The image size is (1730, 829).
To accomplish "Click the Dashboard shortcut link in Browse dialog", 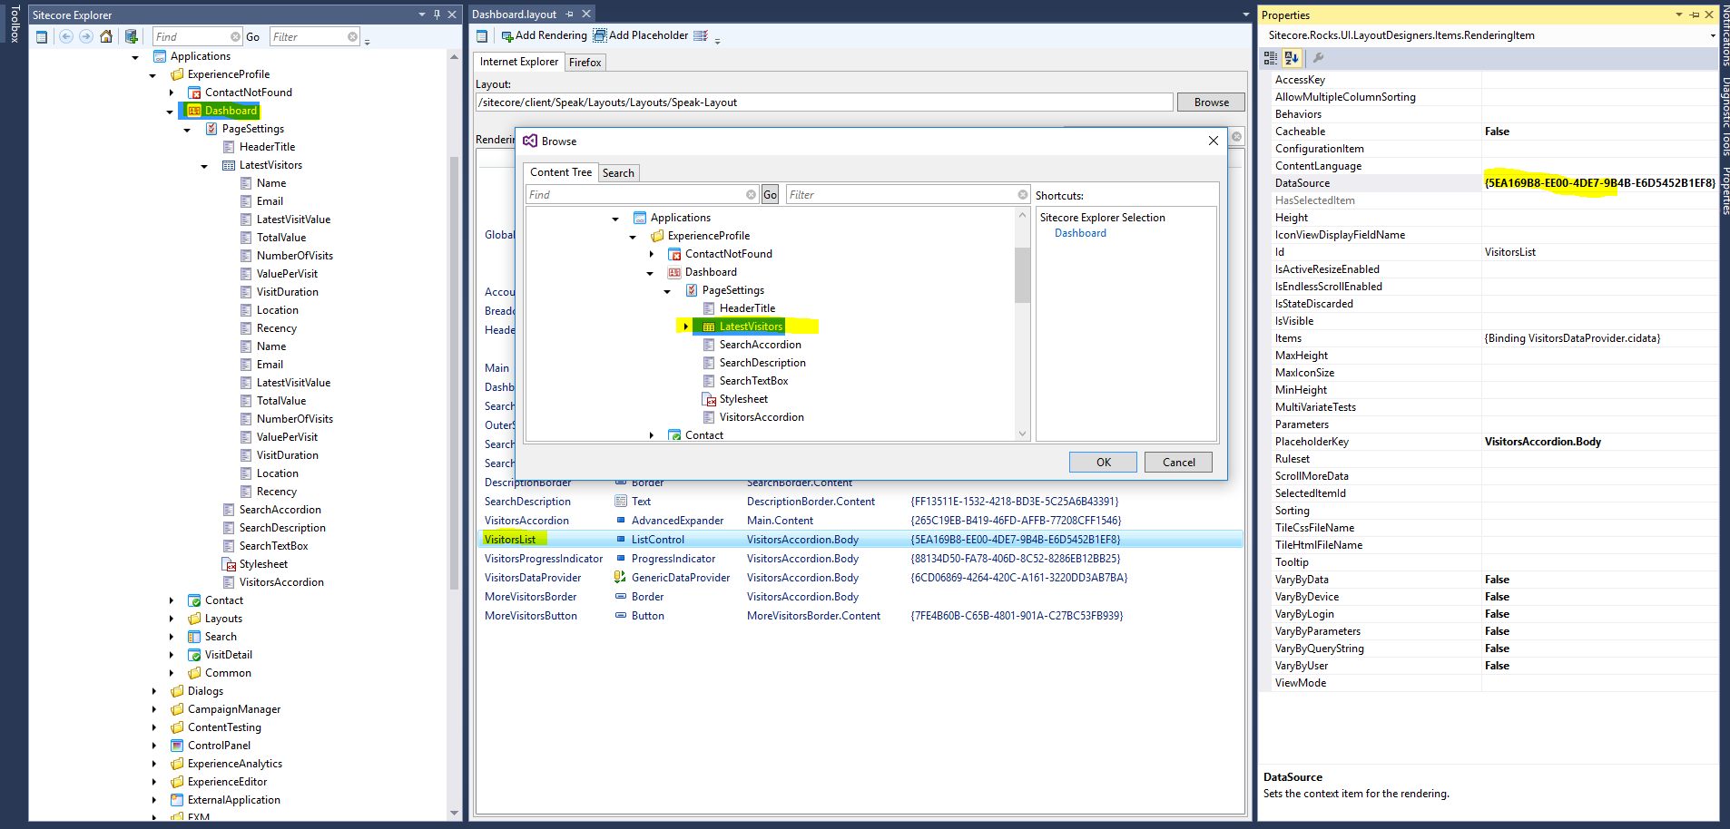I will tap(1080, 233).
